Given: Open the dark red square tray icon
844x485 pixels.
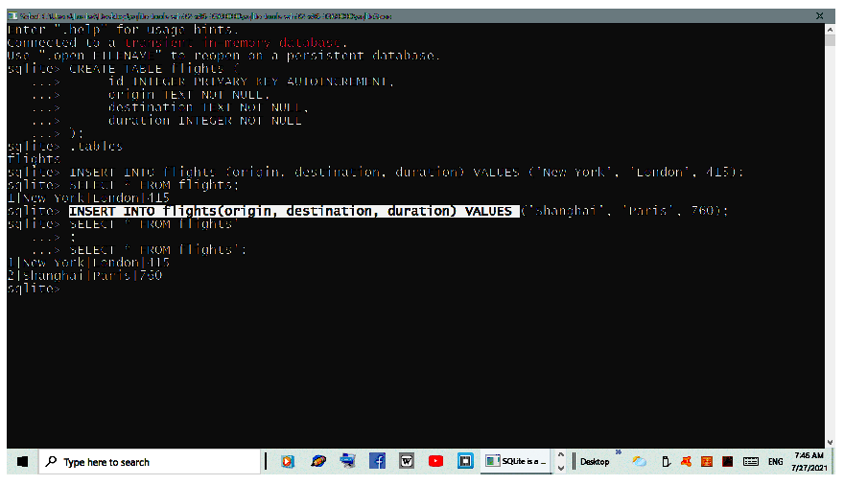Looking at the screenshot, I should [x=727, y=461].
